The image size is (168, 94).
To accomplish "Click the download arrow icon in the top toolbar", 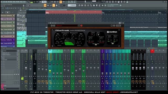I will (x=127, y=2).
